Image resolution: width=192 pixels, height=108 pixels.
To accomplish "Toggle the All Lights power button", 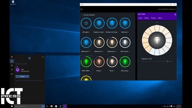I will [x=86, y=23].
